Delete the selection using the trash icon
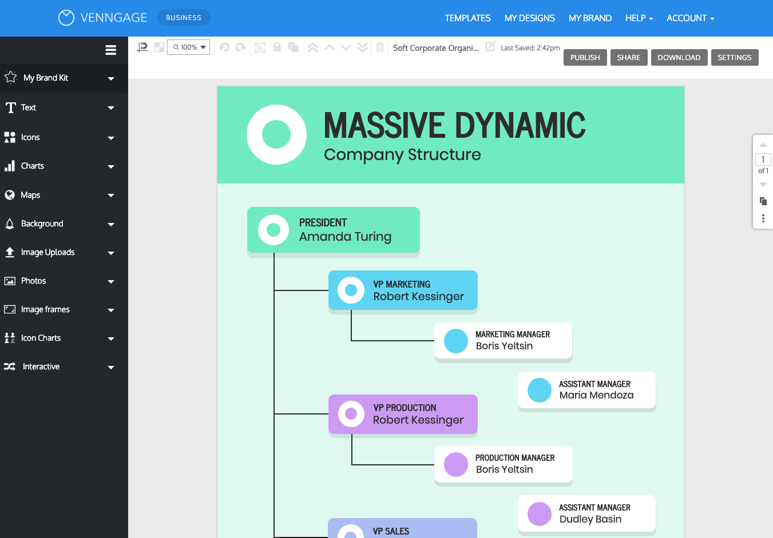This screenshot has height=538, width=773. pos(380,47)
